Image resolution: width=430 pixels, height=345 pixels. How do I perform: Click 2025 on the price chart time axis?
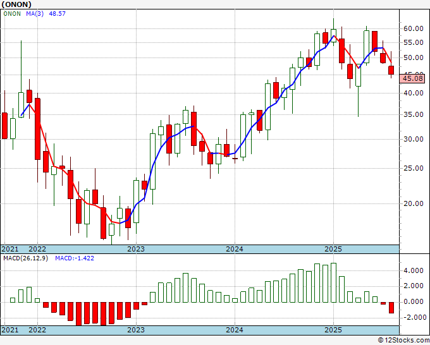pyautogui.click(x=333, y=249)
